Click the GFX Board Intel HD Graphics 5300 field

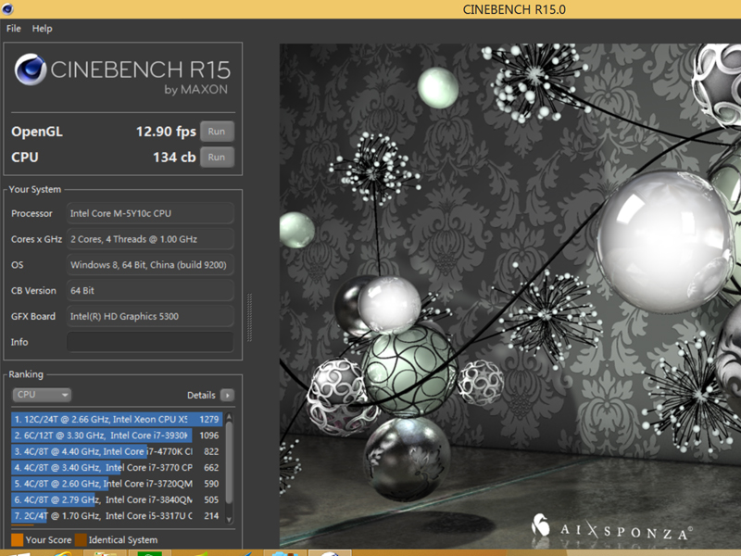150,316
